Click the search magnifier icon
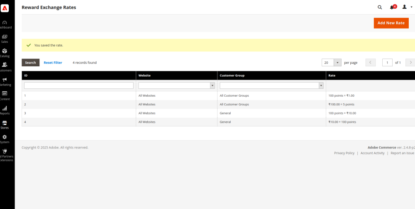This screenshot has height=209, width=415. (x=380, y=7)
